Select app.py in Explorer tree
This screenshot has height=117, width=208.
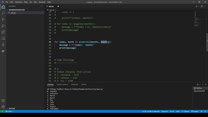(x=13, y=13)
